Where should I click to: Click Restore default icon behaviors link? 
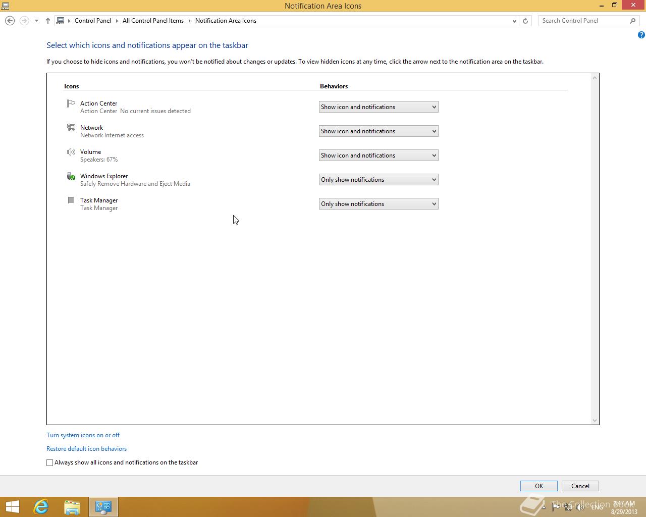click(86, 449)
